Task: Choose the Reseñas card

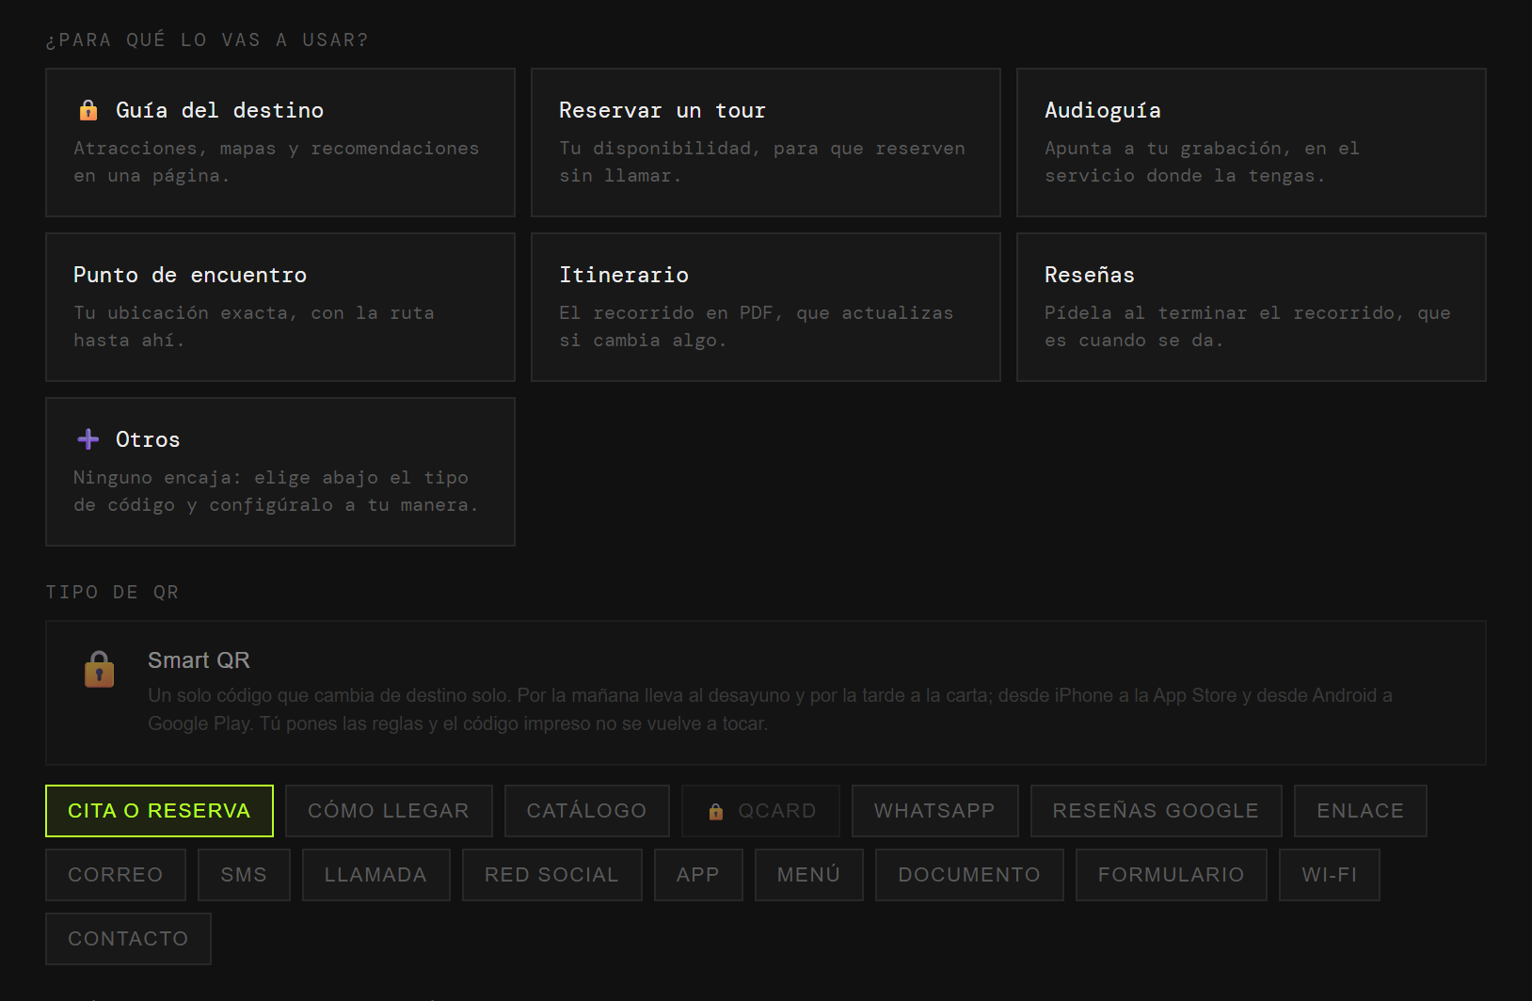Action: click(x=1252, y=308)
